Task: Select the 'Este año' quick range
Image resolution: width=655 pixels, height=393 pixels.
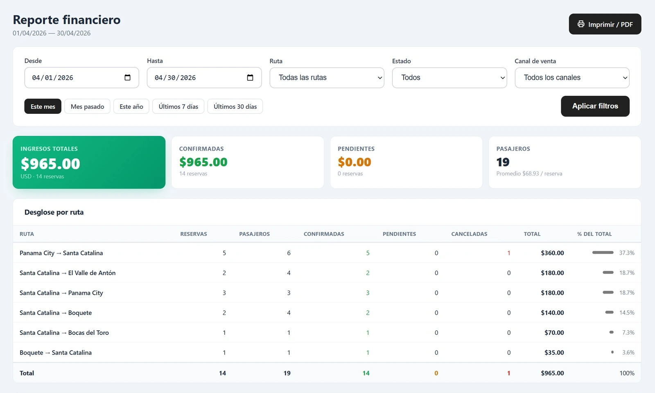Action: 131,106
